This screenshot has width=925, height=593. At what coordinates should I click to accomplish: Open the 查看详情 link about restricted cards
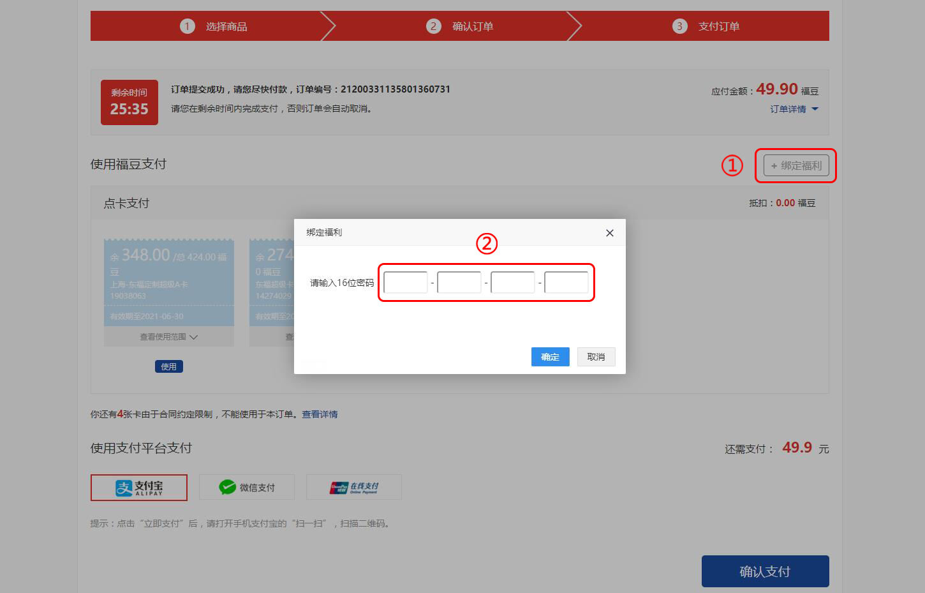coord(320,414)
